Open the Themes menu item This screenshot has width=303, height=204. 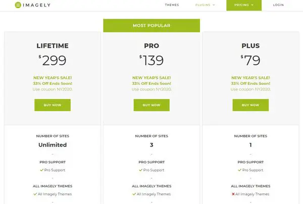[172, 5]
